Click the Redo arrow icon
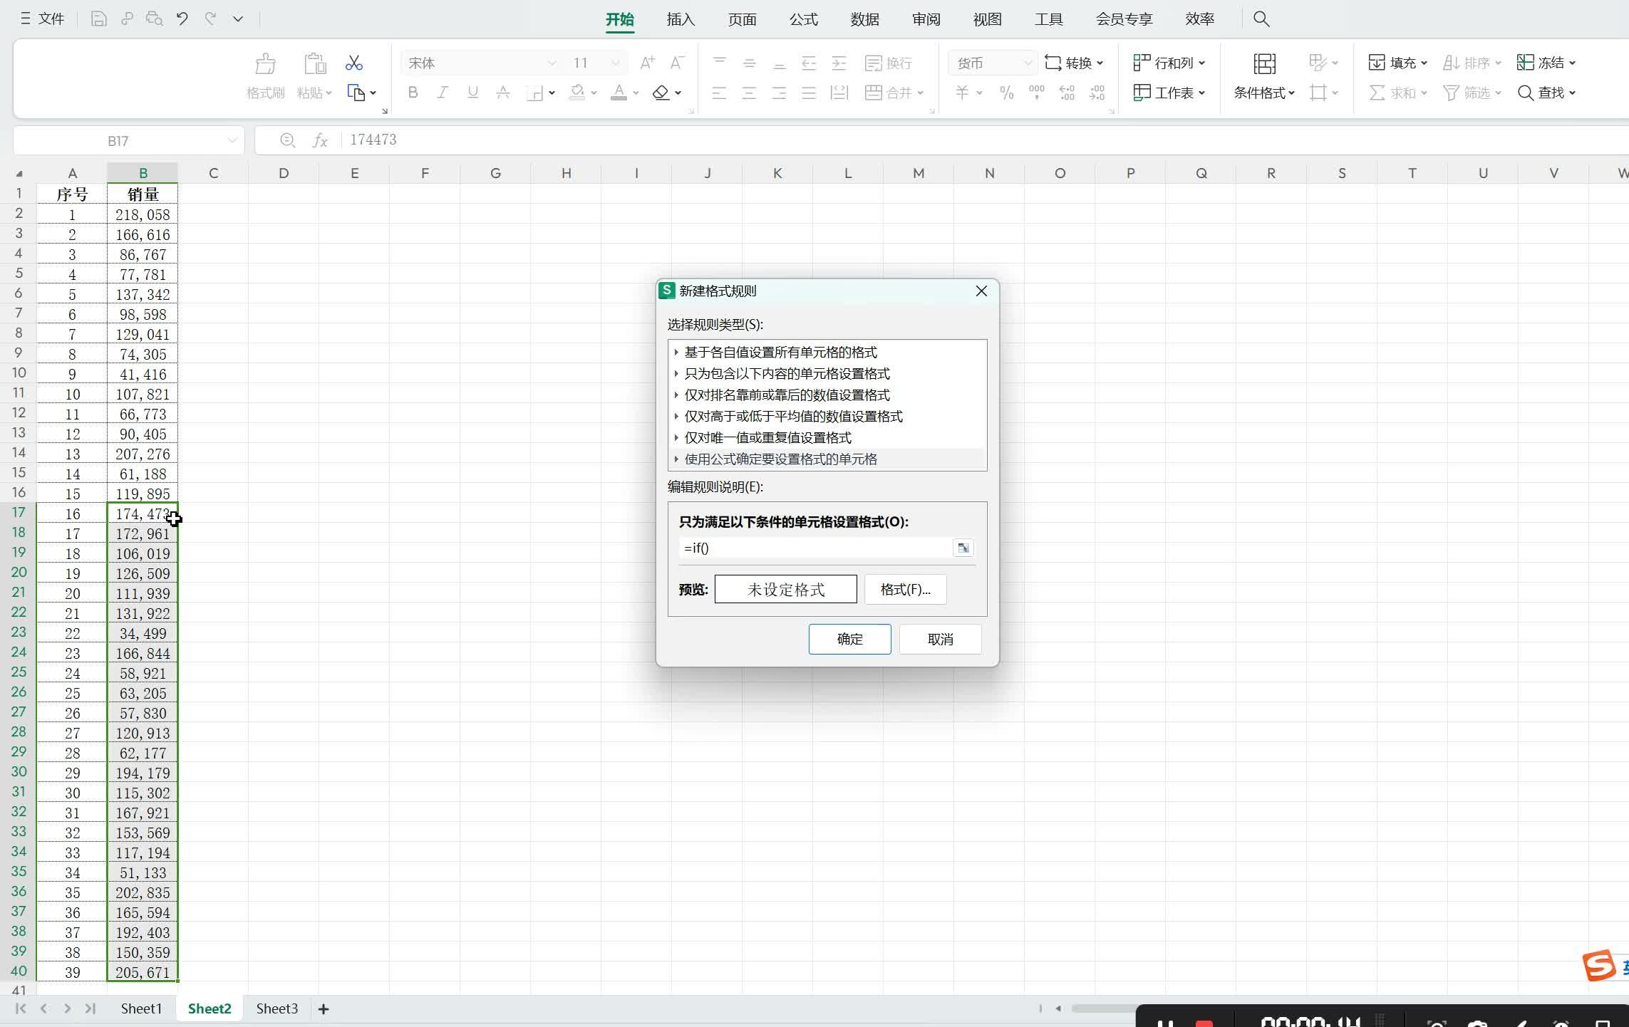The width and height of the screenshot is (1629, 1027). pos(210,19)
